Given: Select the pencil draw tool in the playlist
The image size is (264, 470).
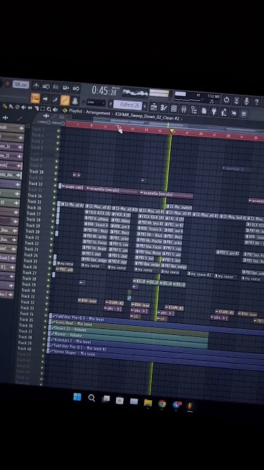Looking at the screenshot, I should 5,106.
